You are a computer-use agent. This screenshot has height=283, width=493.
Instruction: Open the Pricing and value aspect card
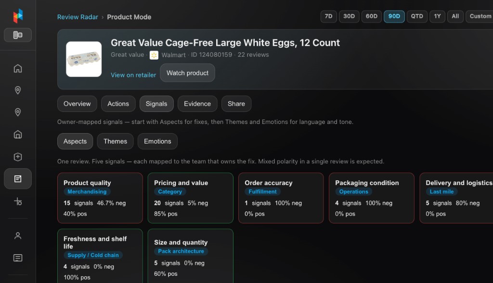pyautogui.click(x=191, y=198)
